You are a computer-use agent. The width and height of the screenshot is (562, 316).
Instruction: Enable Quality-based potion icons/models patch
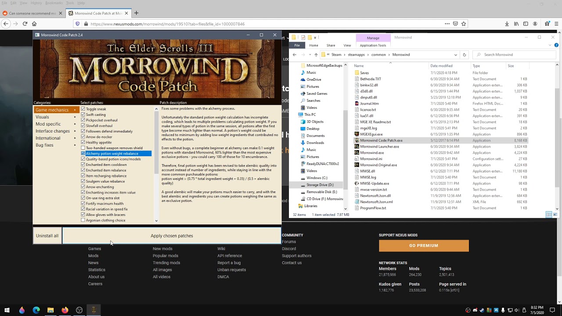(83, 159)
